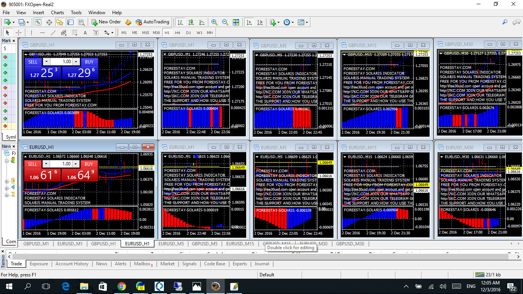The height and width of the screenshot is (294, 523).
Task: Switch chart to Candlesticks mode
Action: (x=191, y=22)
